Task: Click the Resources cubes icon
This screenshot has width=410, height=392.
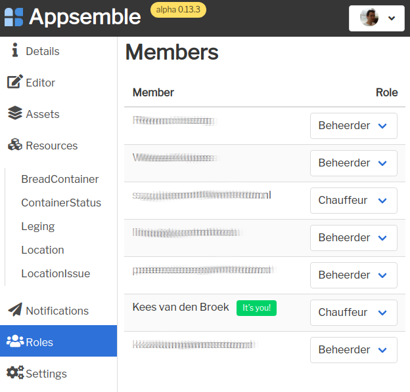Action: click(x=15, y=144)
